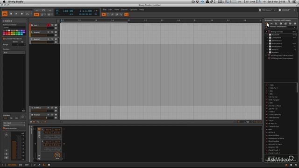Mute the S1 Effect track
Screen dimensions: 299x168
point(56,108)
